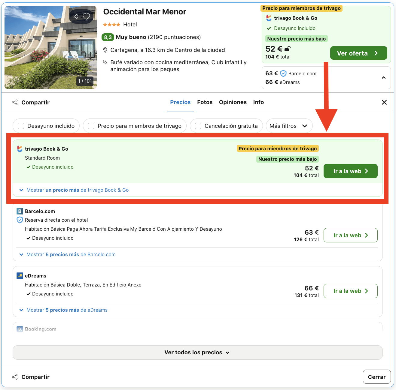Click Habitación Básica Doble, Terraza text
Viewport: 396px width, 390px height.
point(83,285)
